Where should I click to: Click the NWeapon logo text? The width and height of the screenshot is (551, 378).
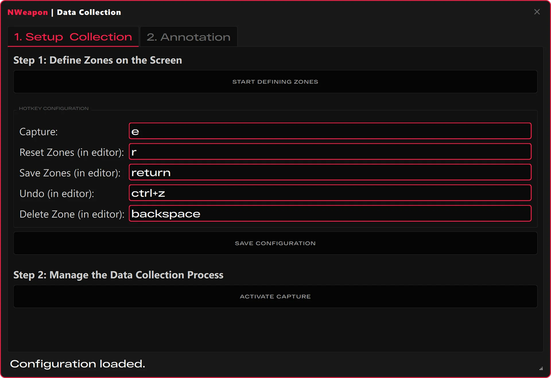[x=28, y=12]
